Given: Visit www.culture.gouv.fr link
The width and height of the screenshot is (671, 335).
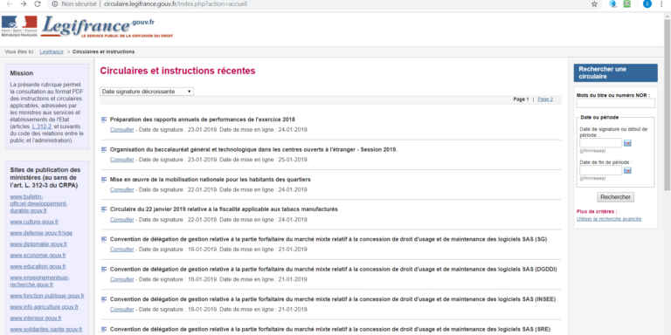Looking at the screenshot, I should (34, 222).
